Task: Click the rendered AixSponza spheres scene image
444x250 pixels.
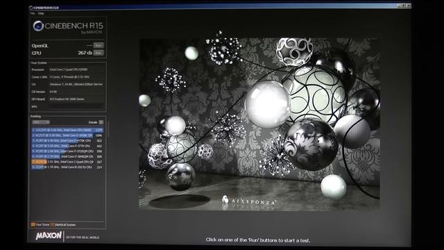Action: (x=259, y=124)
